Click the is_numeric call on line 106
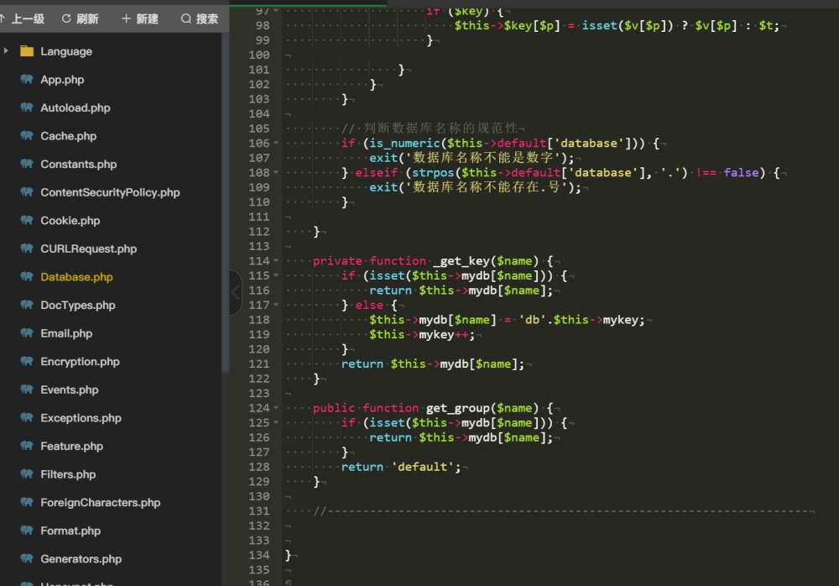The width and height of the screenshot is (839, 586). 404,144
